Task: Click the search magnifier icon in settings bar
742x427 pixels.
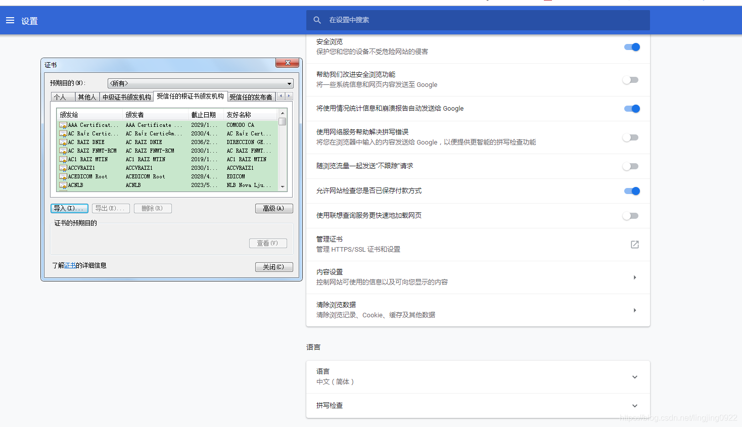Action: (317, 20)
